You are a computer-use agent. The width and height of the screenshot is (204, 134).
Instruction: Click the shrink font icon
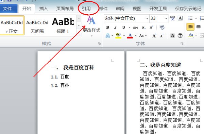point(162,36)
